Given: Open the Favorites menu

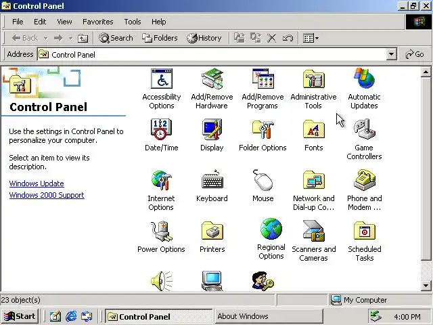Looking at the screenshot, I should [97, 22].
